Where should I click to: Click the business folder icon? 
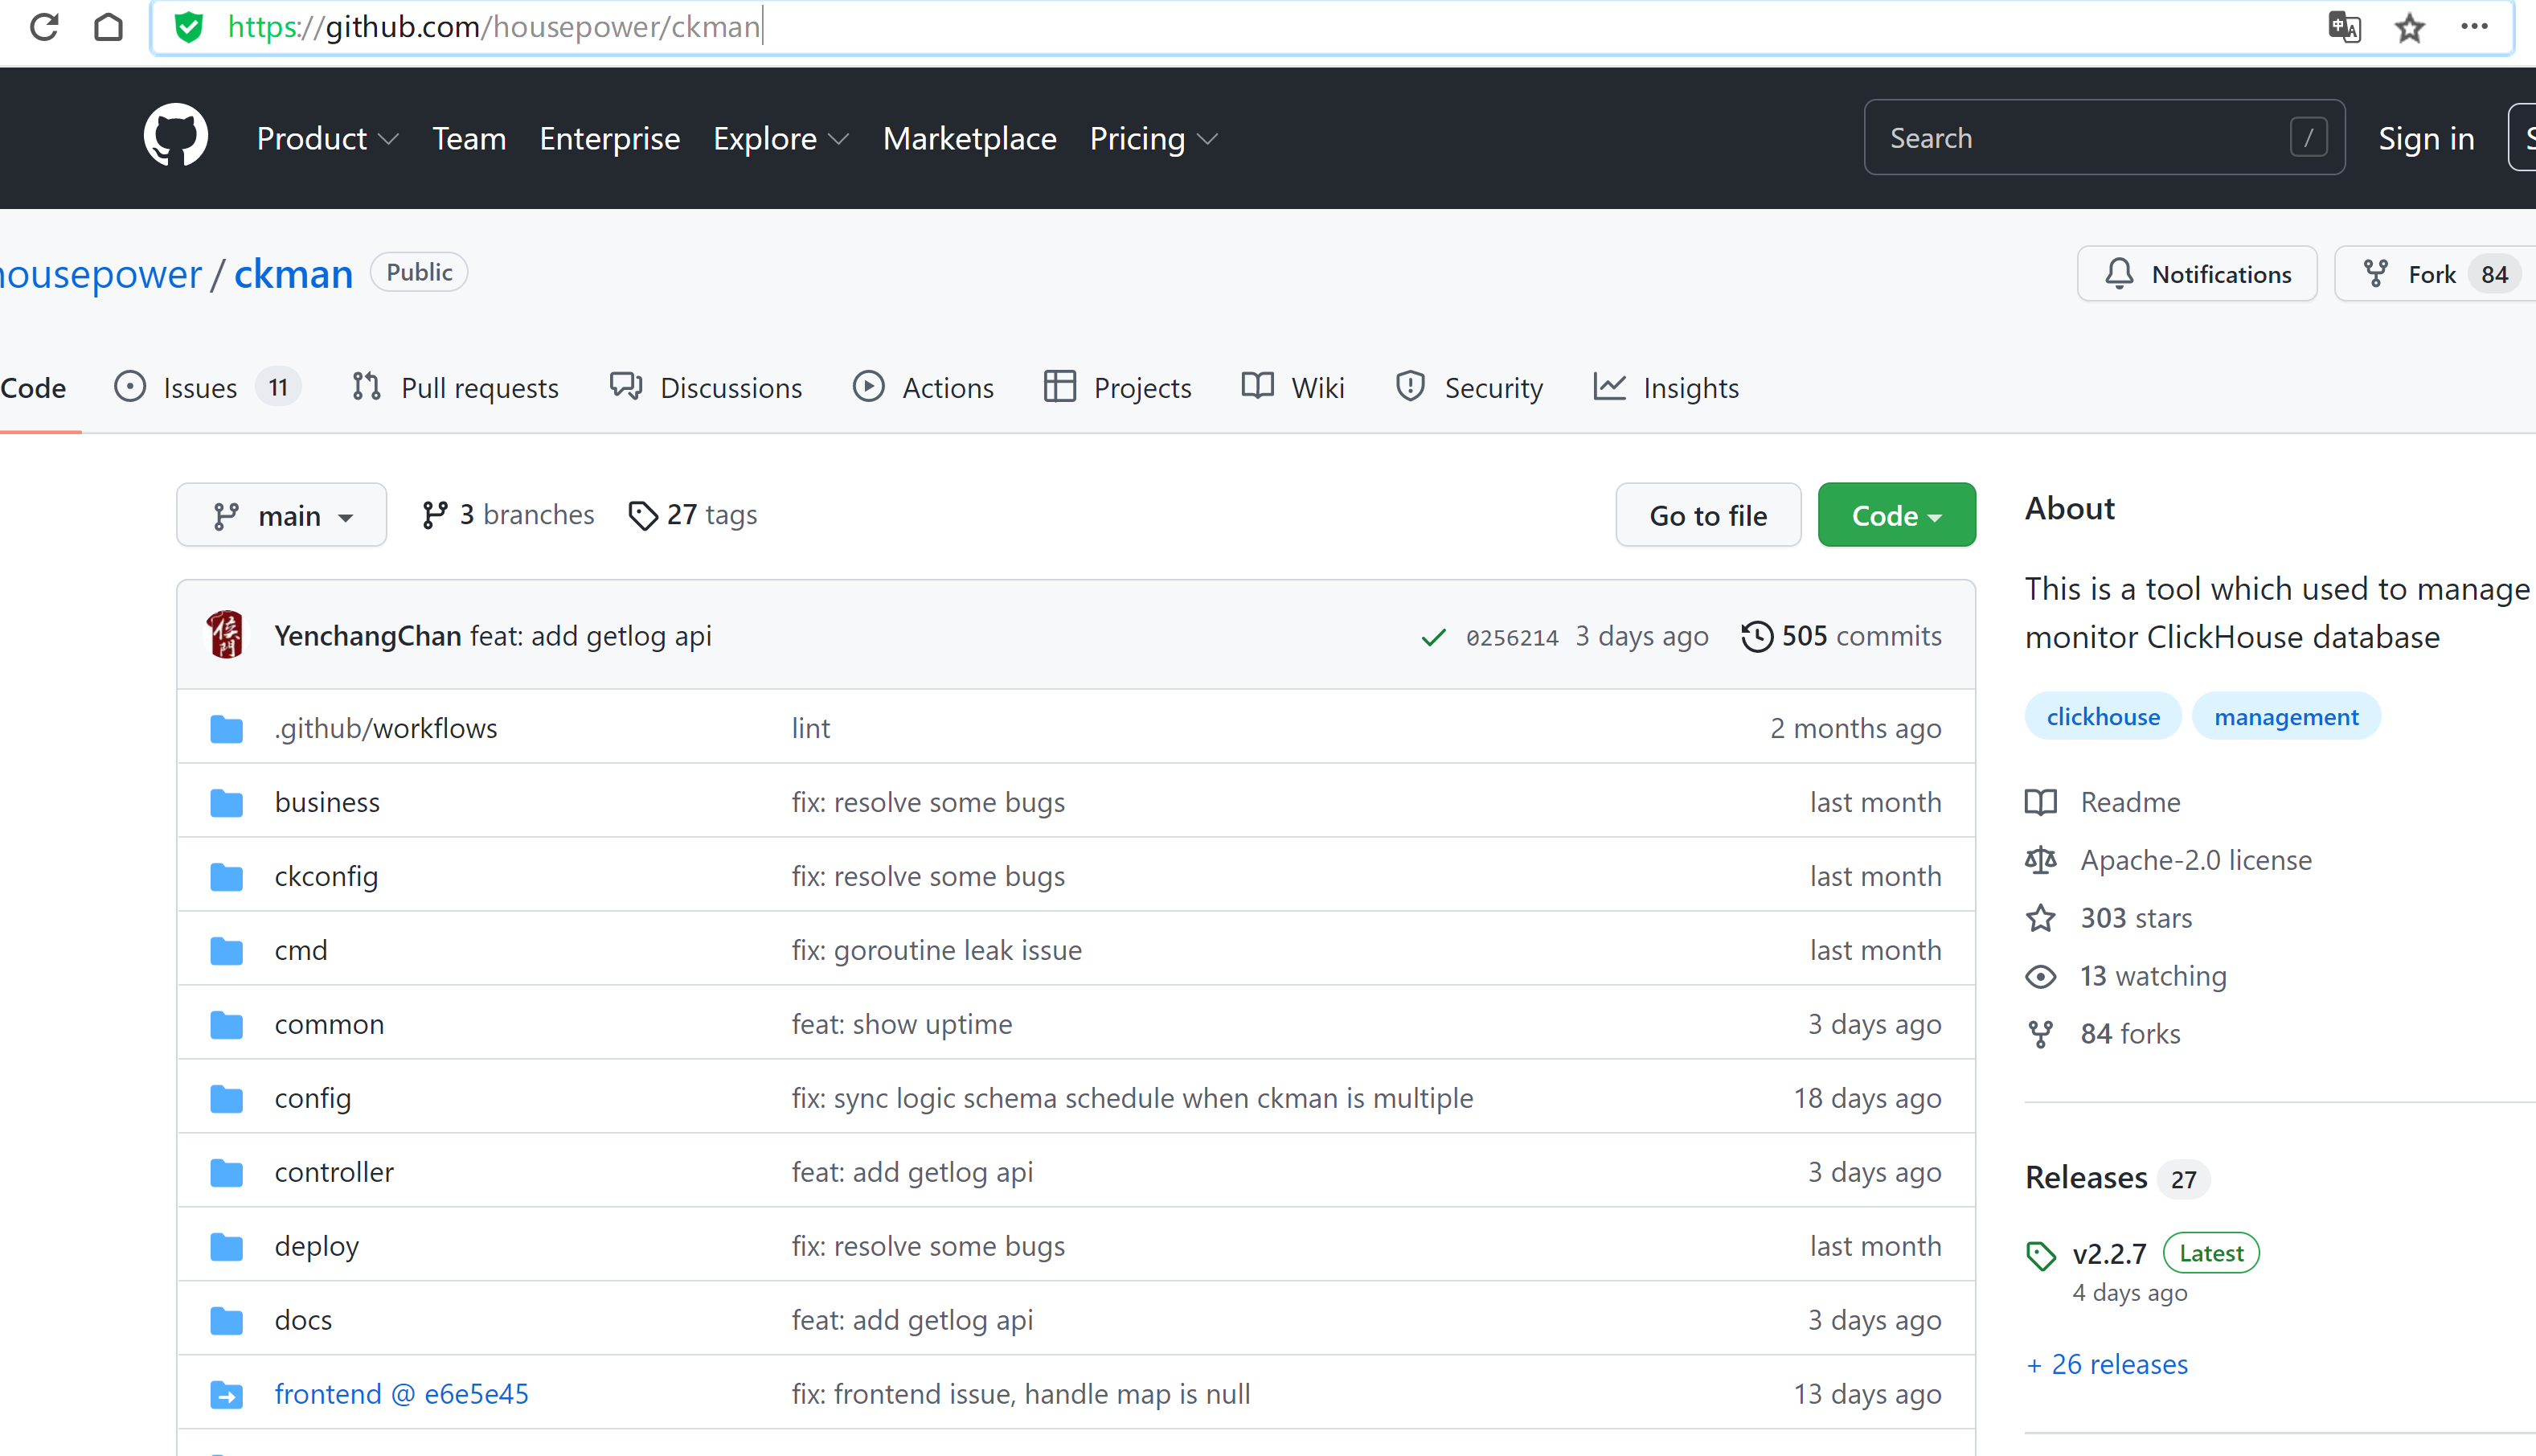coord(227,803)
